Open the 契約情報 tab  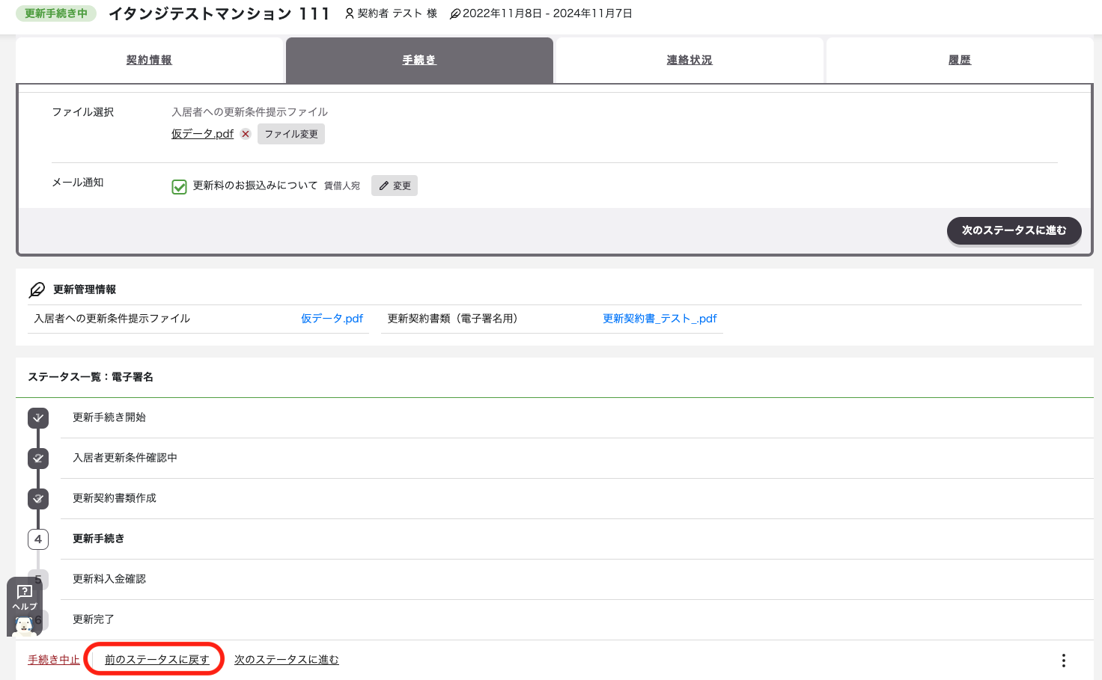[x=149, y=60]
